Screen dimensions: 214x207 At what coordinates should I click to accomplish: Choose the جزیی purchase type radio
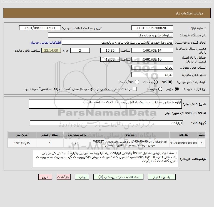(176, 89)
